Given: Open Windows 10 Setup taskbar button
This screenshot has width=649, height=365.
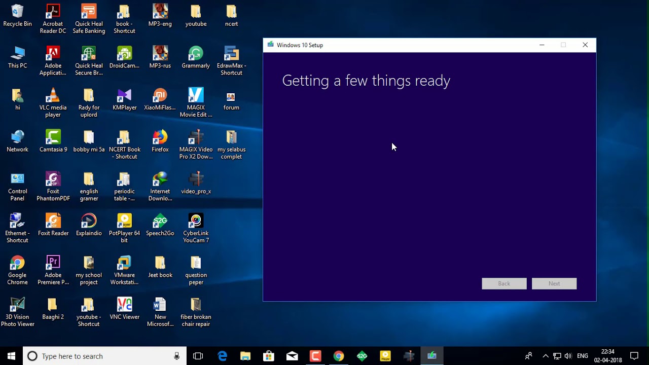Looking at the screenshot, I should coord(432,356).
